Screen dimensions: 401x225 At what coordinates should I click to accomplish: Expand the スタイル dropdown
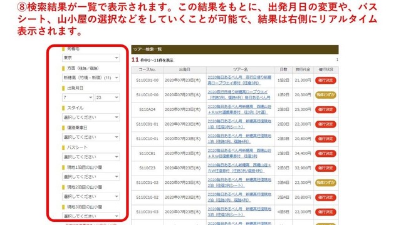coord(91,117)
